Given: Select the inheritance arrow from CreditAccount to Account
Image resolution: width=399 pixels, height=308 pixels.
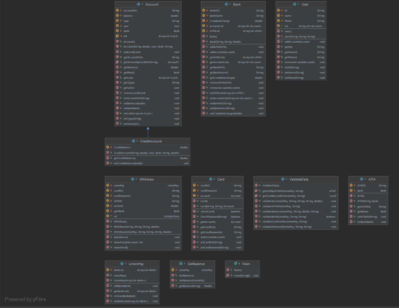Looking at the screenshot, I should pyautogui.click(x=148, y=132).
